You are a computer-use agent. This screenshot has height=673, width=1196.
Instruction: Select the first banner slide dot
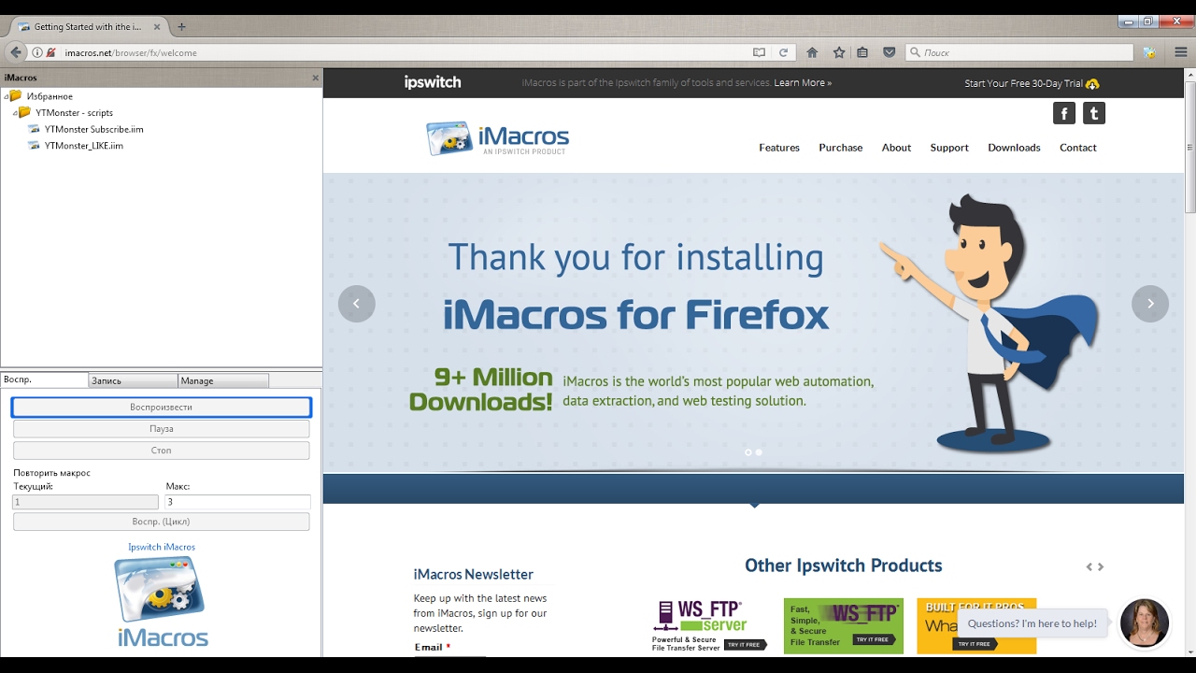747,452
